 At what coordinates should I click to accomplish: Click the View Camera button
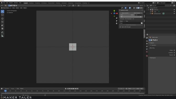point(137,13)
